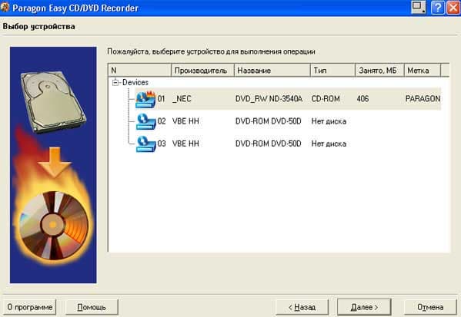Select the Devices root label

135,82
